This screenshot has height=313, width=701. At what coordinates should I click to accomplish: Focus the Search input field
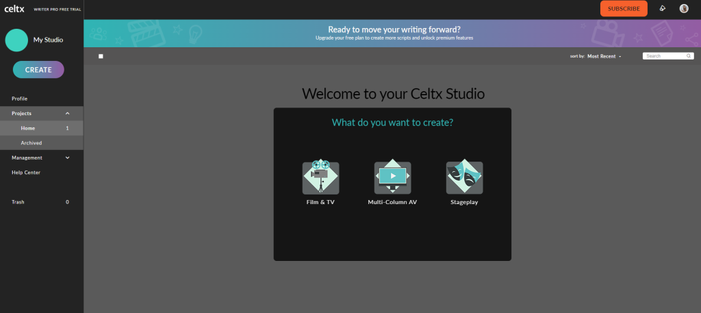[664, 56]
